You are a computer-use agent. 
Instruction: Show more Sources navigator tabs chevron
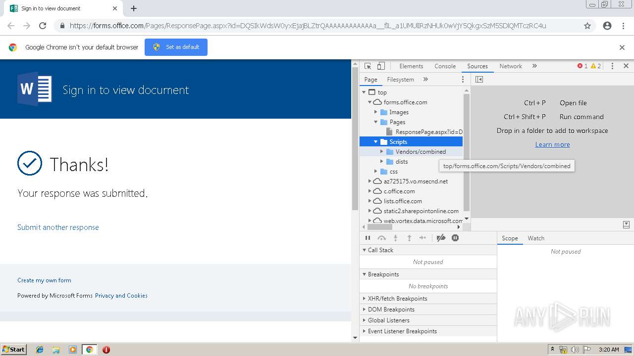(x=425, y=79)
